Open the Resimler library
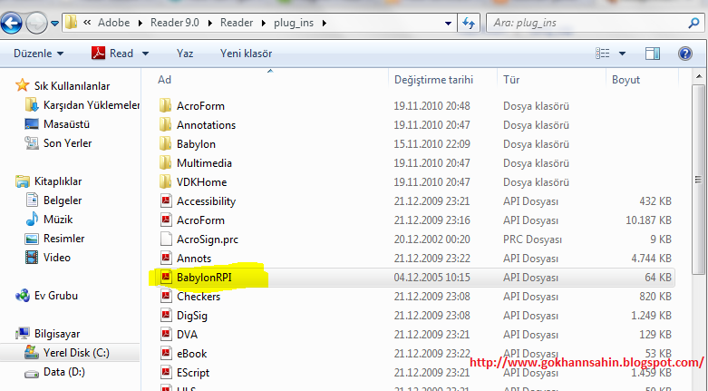Screen dimensions: 708x391 pos(54,239)
